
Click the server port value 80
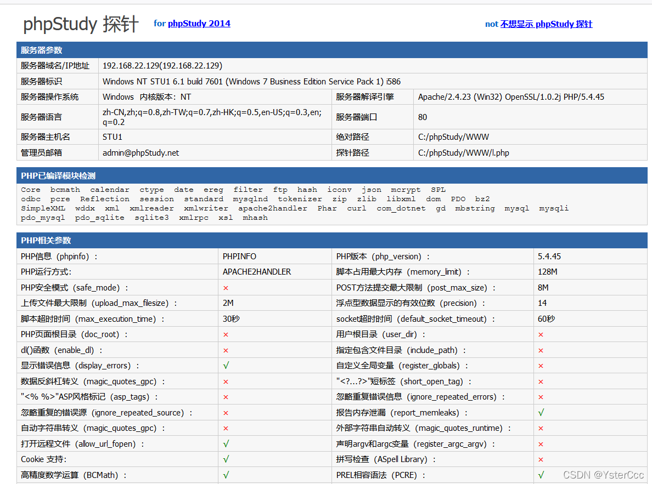coord(423,117)
